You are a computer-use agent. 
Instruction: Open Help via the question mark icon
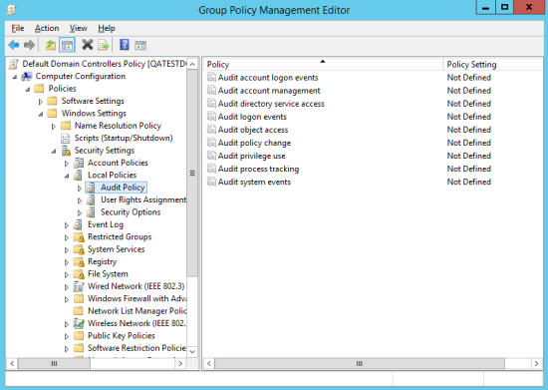click(x=125, y=45)
